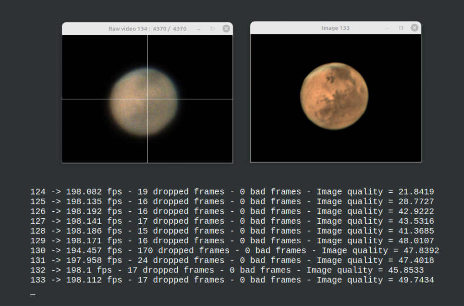Click terminal line 124 with quality 21.8419
Viewport: 464px width, 306px height.
point(232,192)
